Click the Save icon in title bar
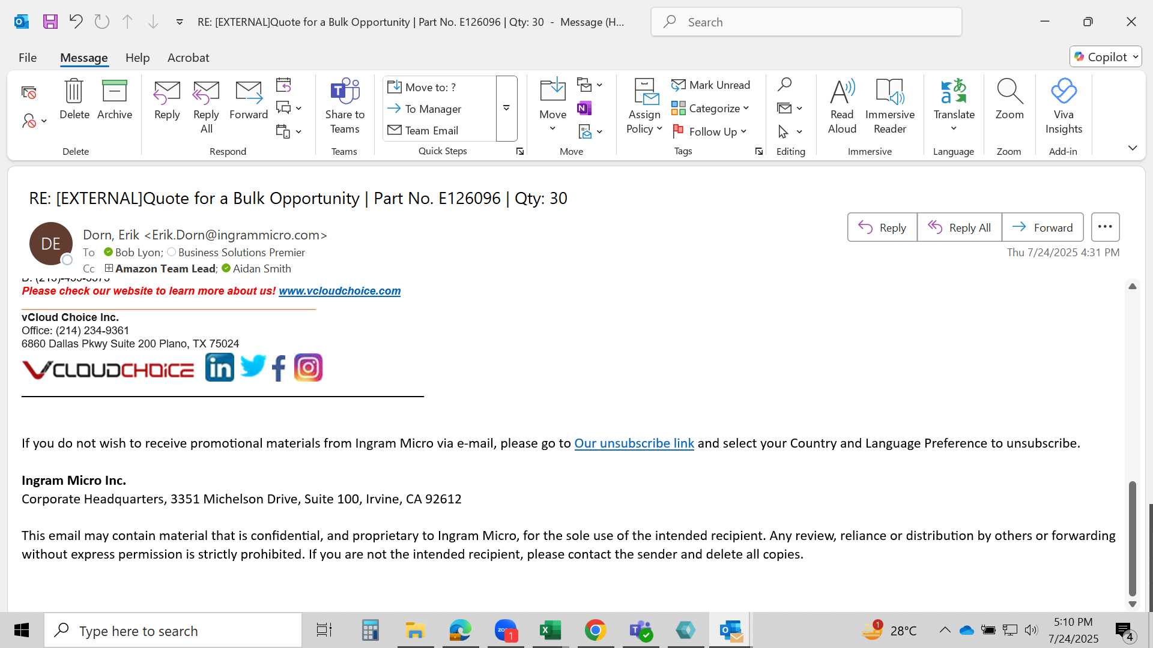Screen dimensions: 1153x648 [x=50, y=22]
